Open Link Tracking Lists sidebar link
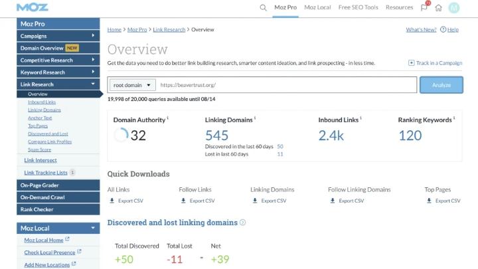 click(x=46, y=173)
